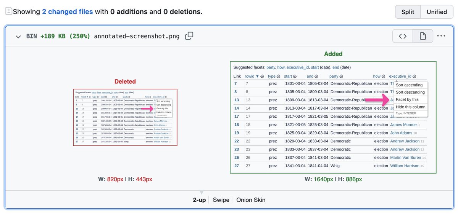The image size is (458, 214).
Task: Click the annotated-screenshot.png file name
Action: click(x=137, y=37)
